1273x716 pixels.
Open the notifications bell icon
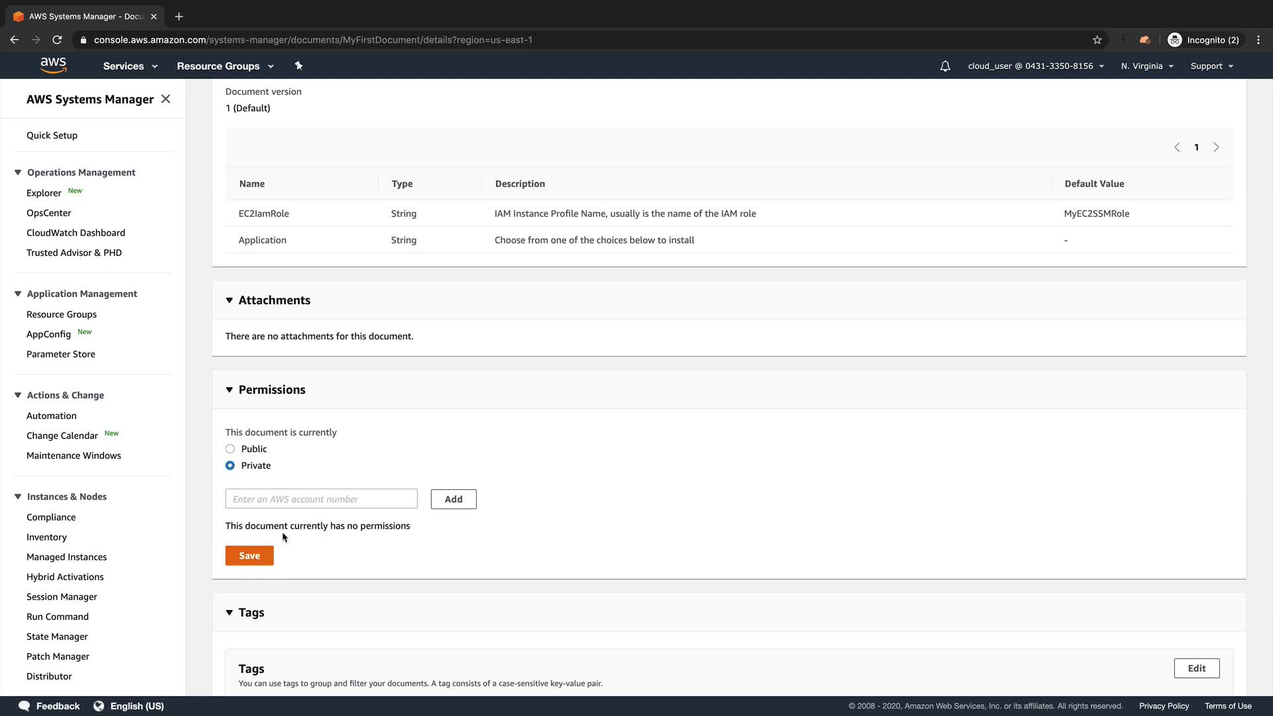(945, 66)
